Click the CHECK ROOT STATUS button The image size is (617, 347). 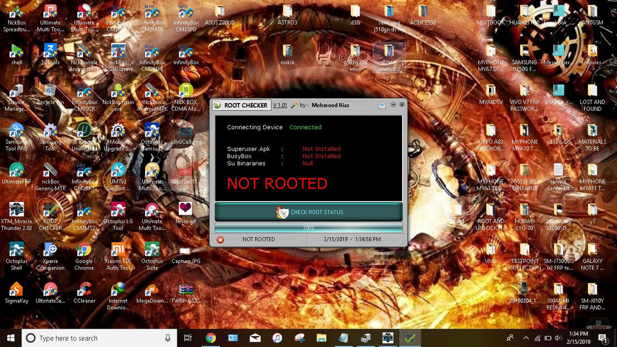coord(308,212)
